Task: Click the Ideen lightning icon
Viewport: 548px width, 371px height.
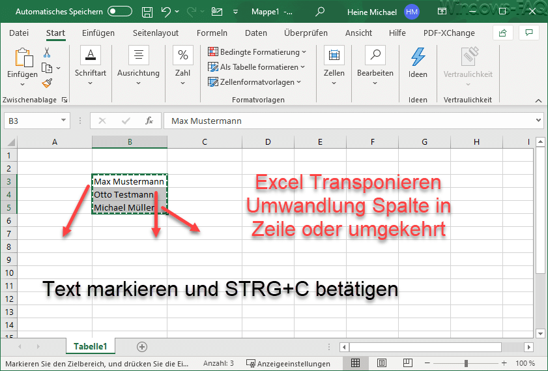Action: coord(418,57)
